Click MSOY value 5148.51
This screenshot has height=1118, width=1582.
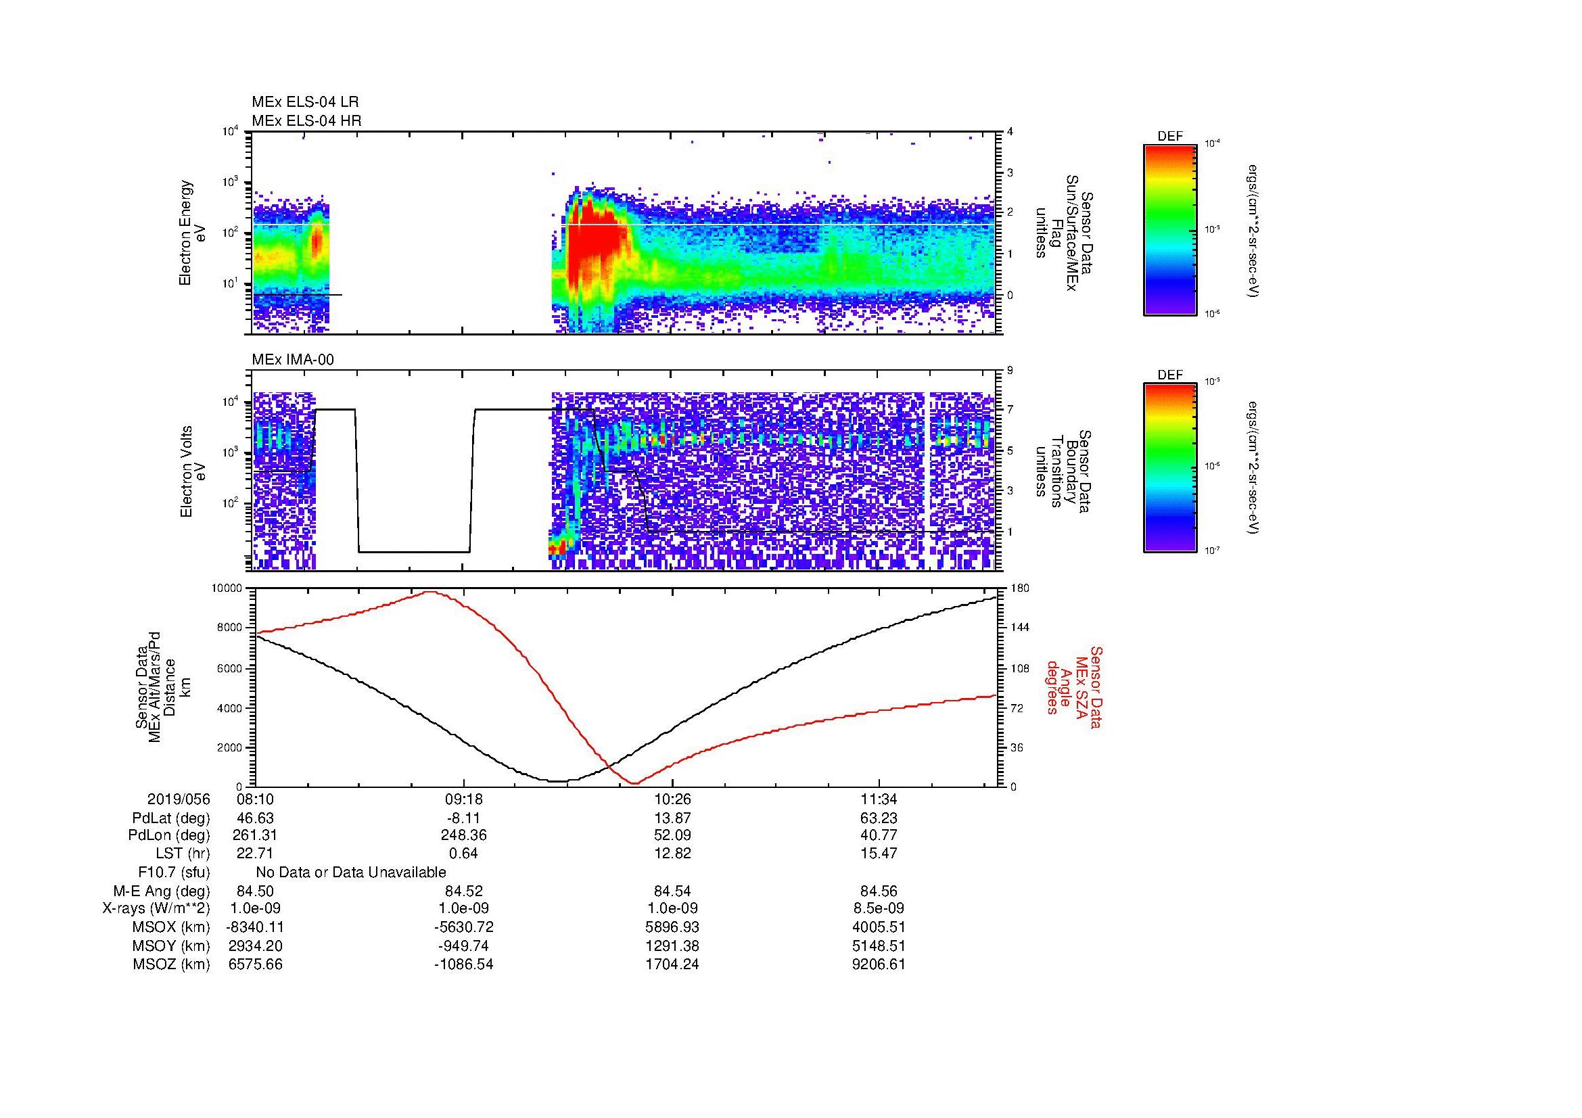click(879, 946)
